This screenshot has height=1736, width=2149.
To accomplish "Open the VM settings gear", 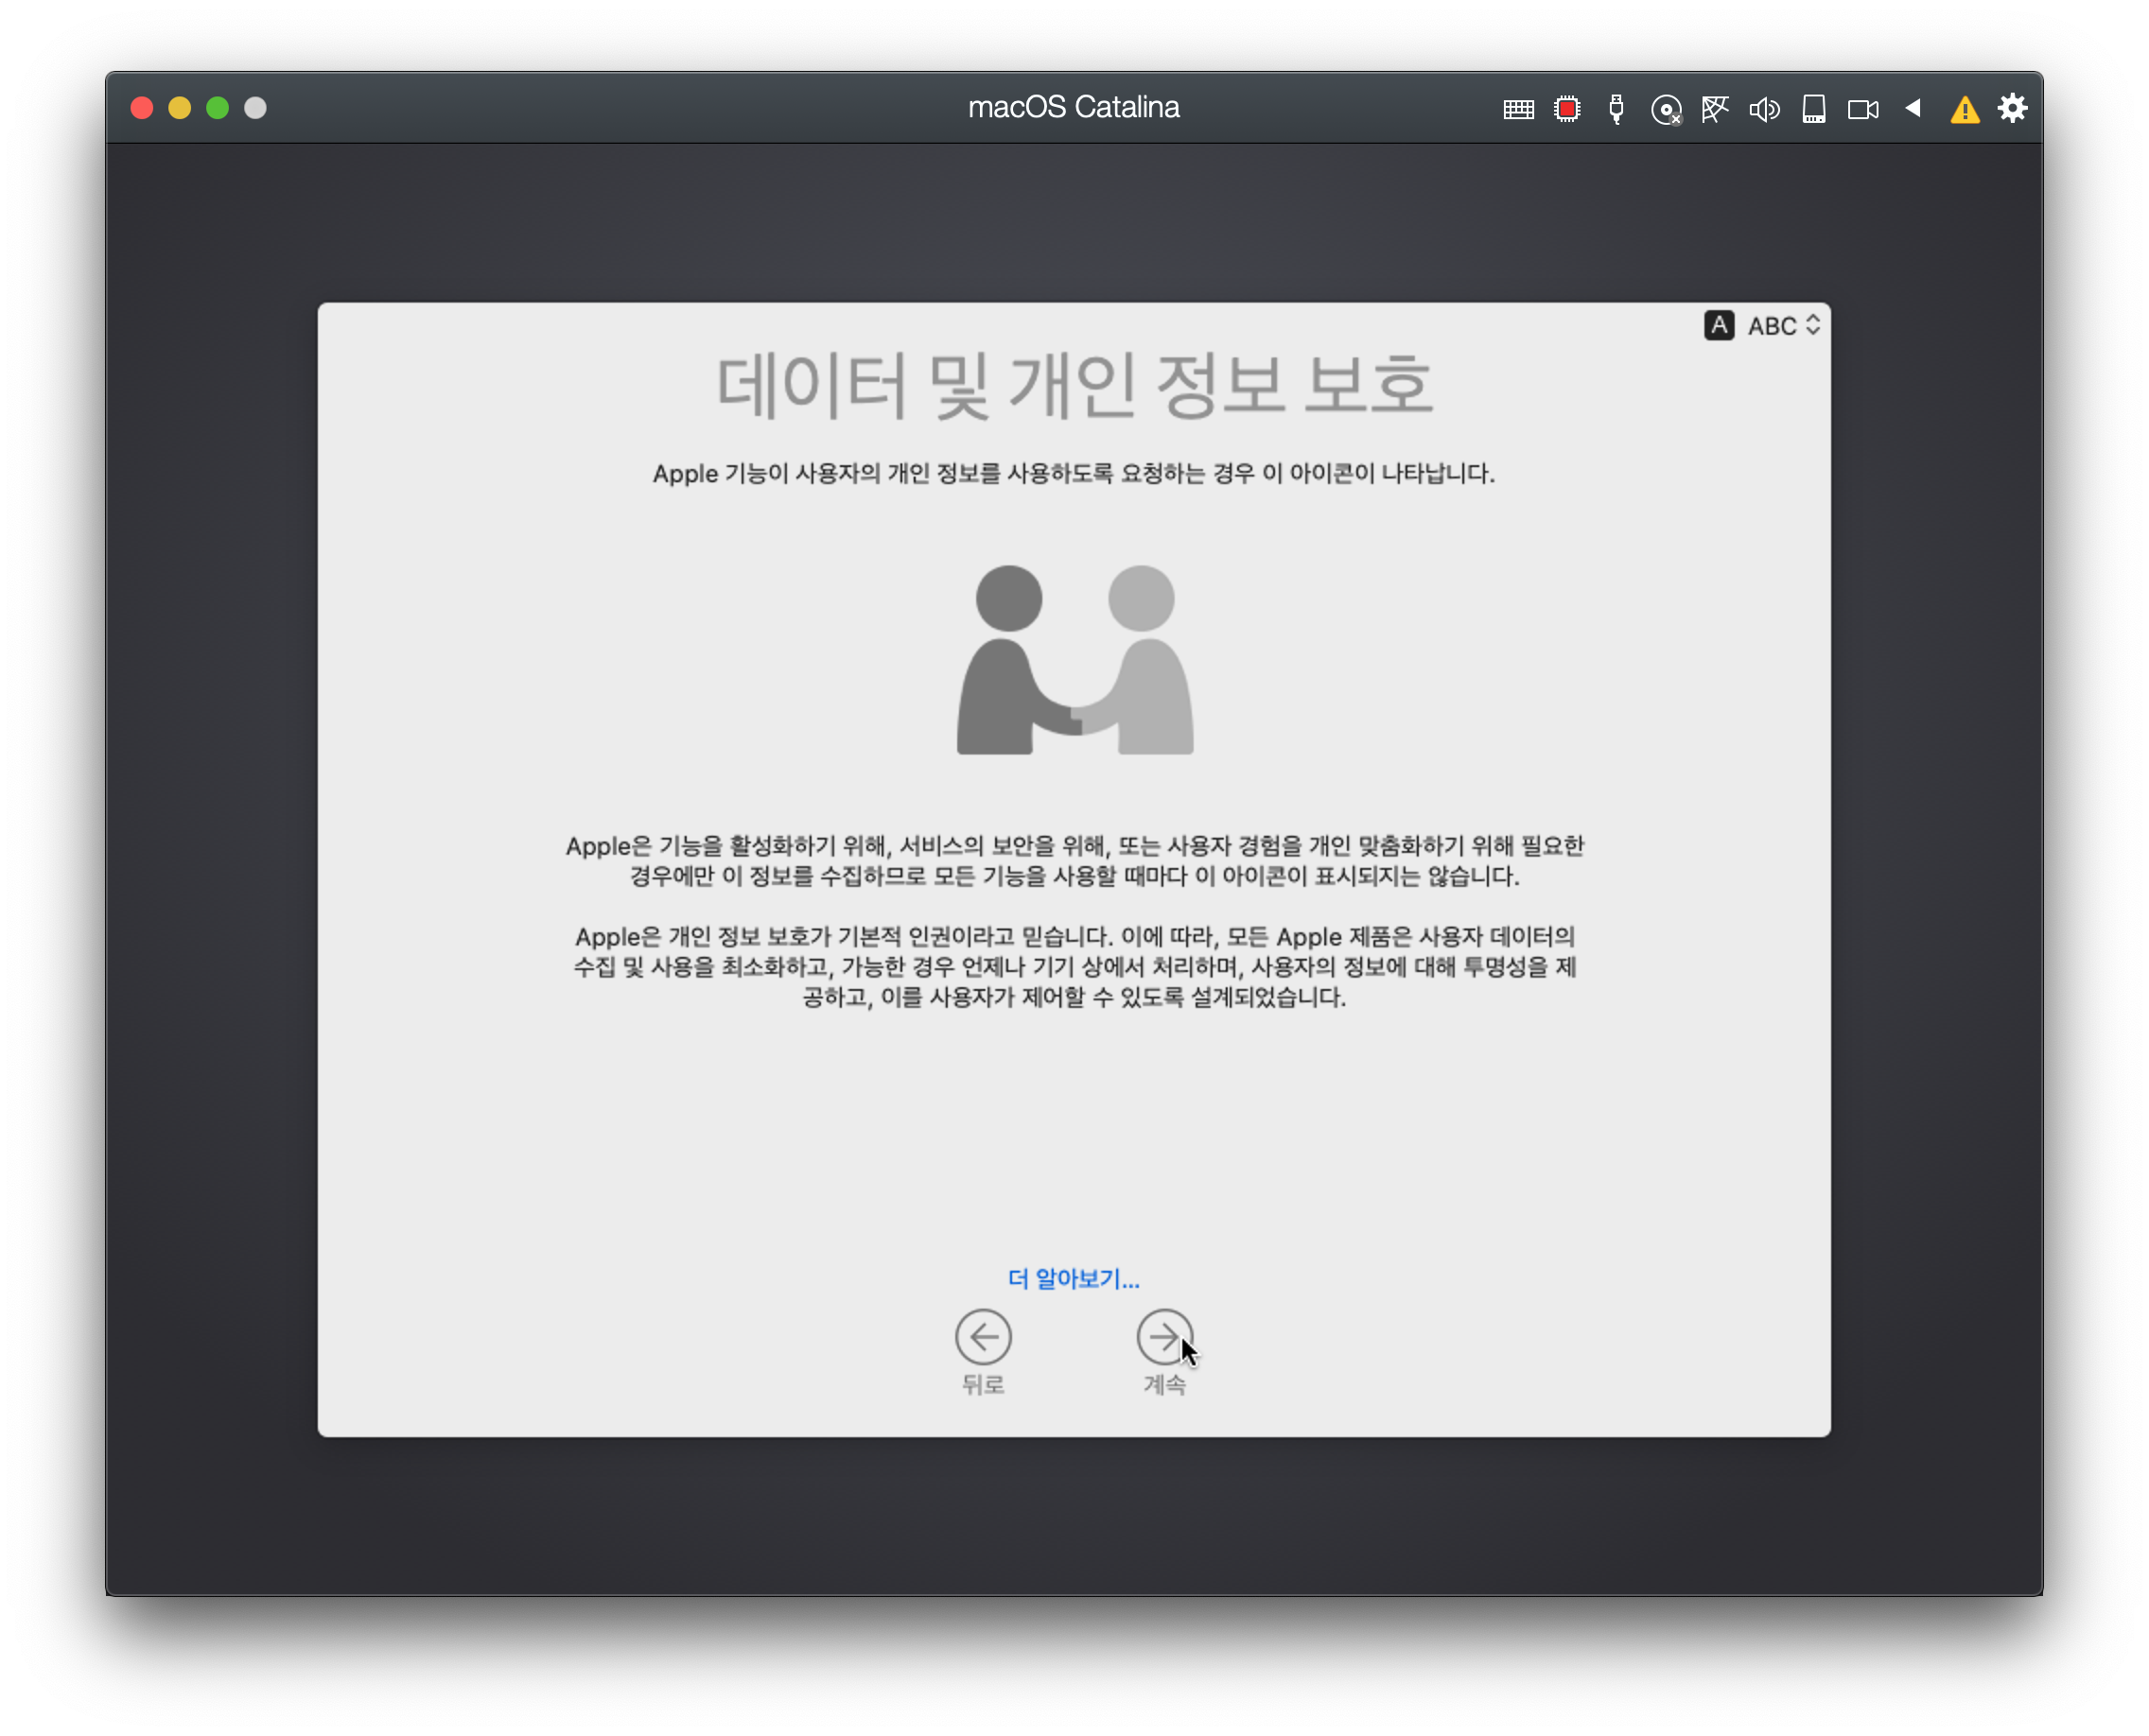I will (2013, 108).
